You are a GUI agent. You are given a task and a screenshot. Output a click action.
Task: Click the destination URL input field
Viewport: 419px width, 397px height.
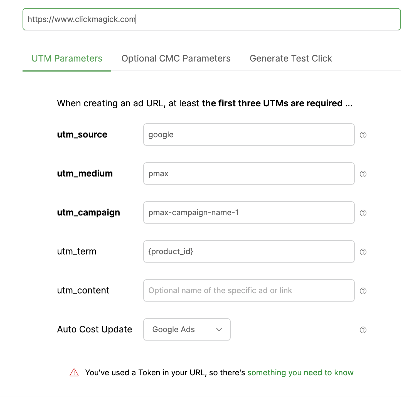pyautogui.click(x=211, y=19)
